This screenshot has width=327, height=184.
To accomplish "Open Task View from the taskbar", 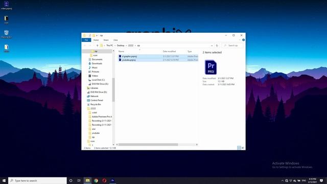I will 79,180.
